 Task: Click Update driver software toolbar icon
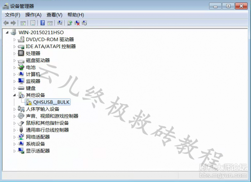coord(69,23)
